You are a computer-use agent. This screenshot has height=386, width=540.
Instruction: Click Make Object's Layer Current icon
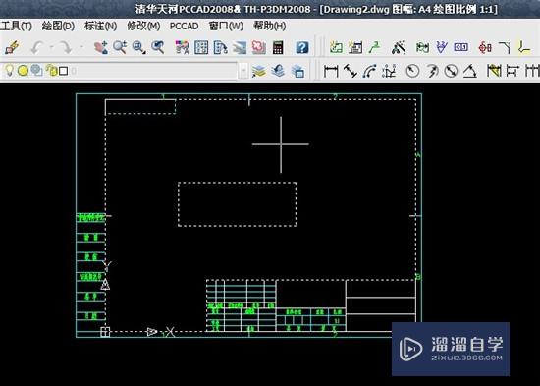tap(259, 71)
